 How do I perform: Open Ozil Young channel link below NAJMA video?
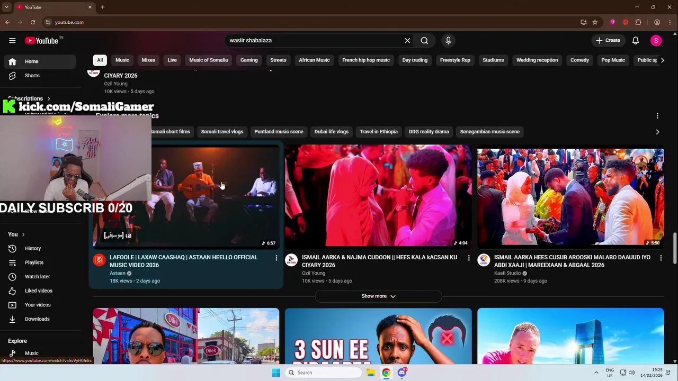tap(314, 273)
